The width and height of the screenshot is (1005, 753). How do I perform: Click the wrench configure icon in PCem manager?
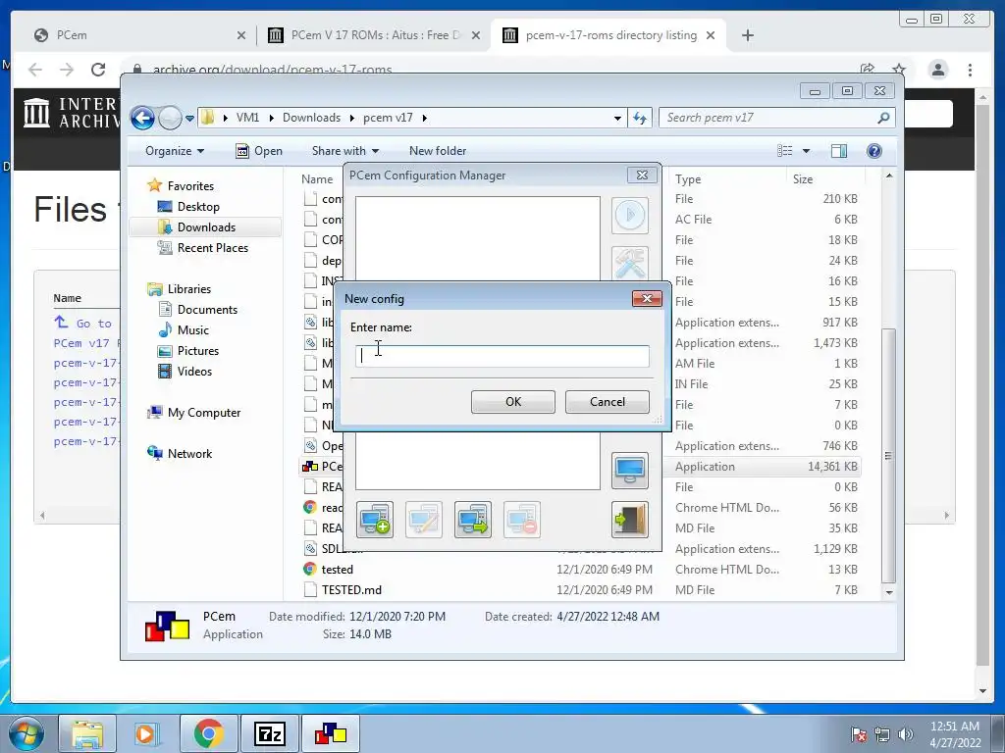pos(630,263)
